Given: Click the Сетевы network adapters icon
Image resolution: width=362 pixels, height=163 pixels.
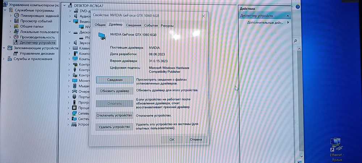Looking at the screenshot, I should pyautogui.click(x=74, y=113).
